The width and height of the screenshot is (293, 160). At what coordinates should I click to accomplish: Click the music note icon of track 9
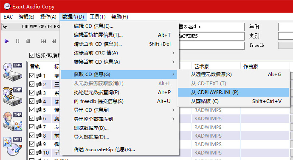point(39,144)
